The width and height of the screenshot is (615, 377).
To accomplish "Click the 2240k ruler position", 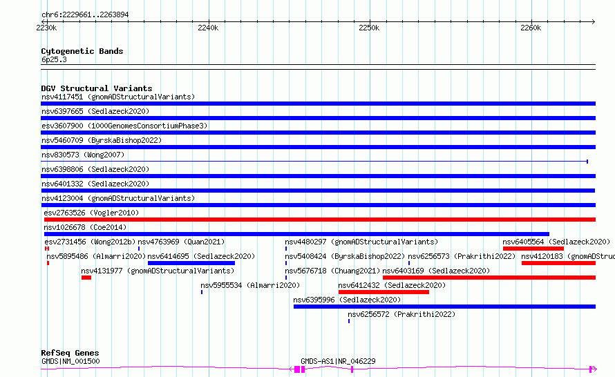I will point(208,28).
